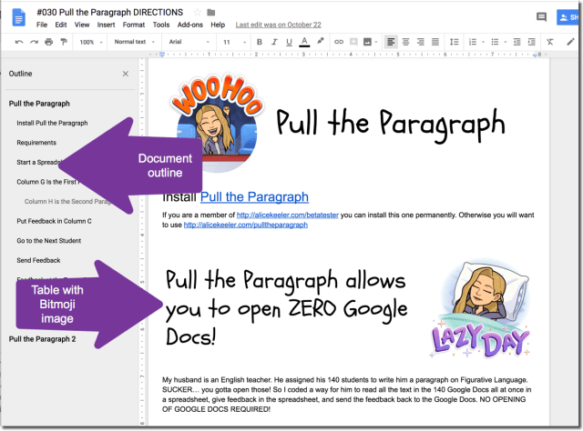The width and height of the screenshot is (583, 431).
Task: Open the Edit menu
Action: (61, 25)
